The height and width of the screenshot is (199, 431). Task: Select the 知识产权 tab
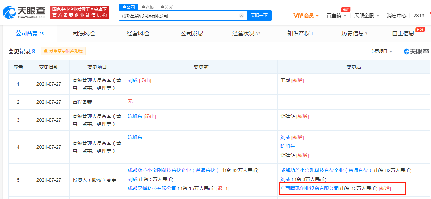[x=300, y=34]
